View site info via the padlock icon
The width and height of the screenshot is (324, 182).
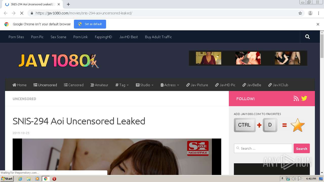coord(32,13)
